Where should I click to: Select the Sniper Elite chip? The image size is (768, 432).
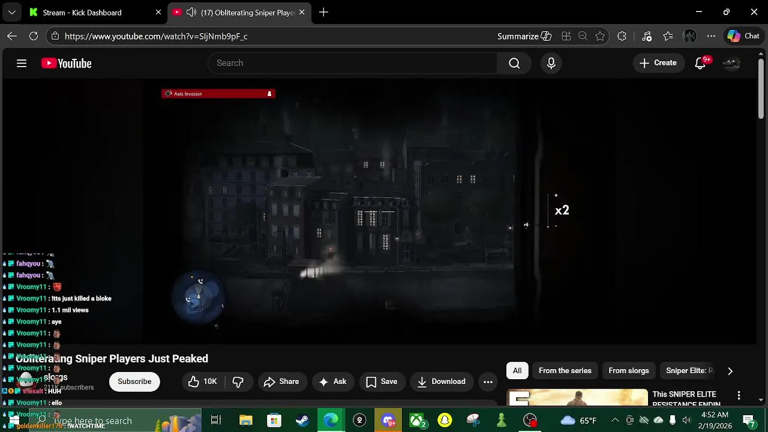pyautogui.click(x=689, y=371)
